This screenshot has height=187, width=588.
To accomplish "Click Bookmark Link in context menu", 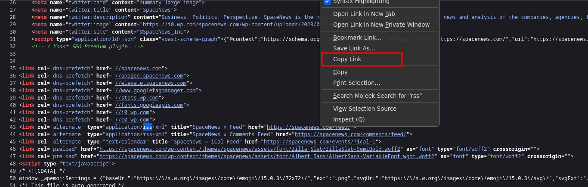I will click(357, 37).
